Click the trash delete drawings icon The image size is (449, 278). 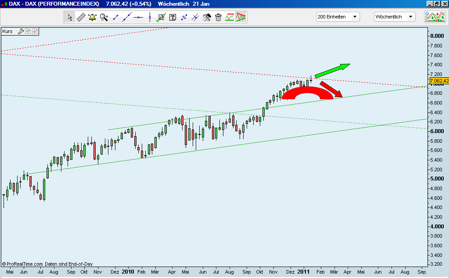click(218, 17)
